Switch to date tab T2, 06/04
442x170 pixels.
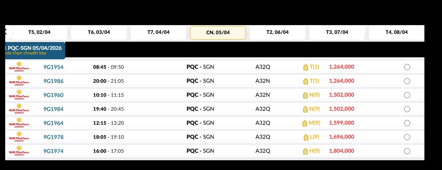click(277, 32)
